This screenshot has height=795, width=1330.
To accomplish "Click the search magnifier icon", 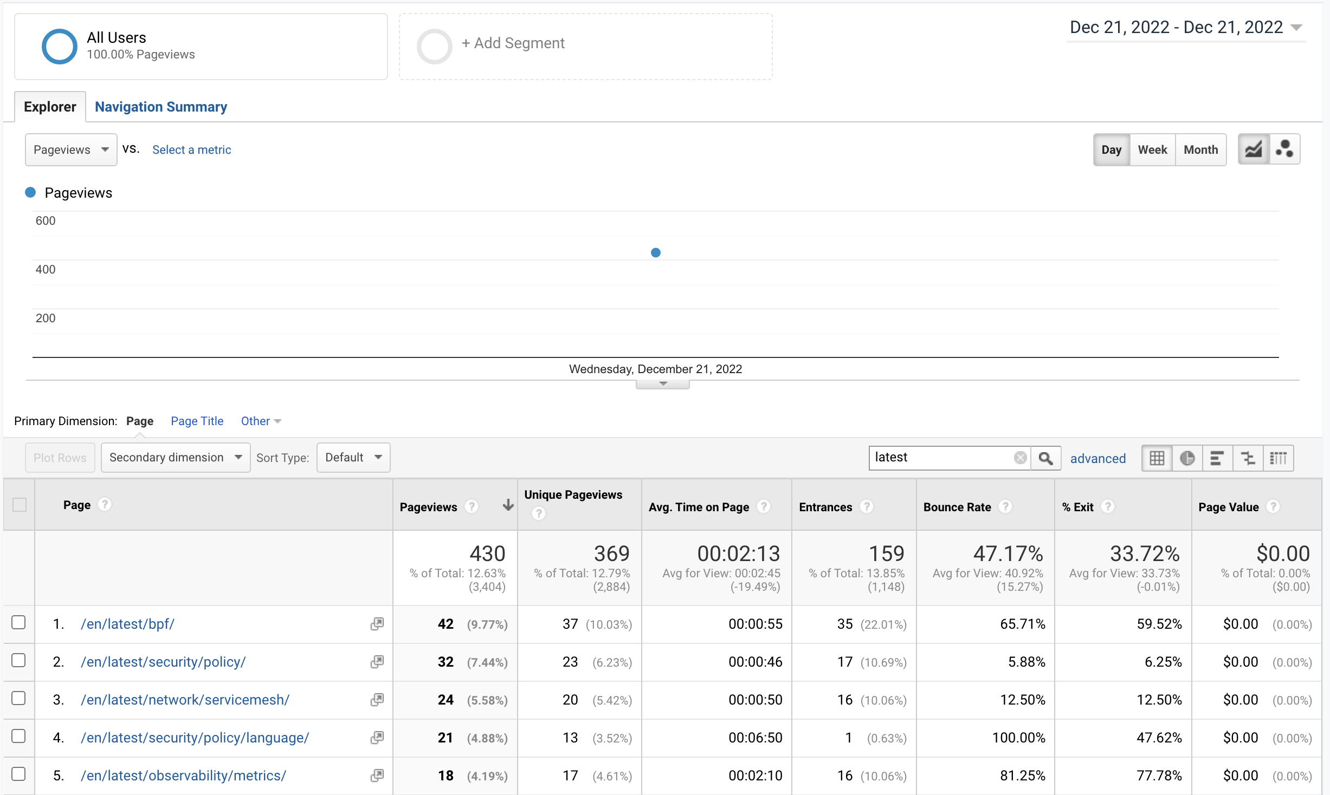I will (x=1046, y=458).
